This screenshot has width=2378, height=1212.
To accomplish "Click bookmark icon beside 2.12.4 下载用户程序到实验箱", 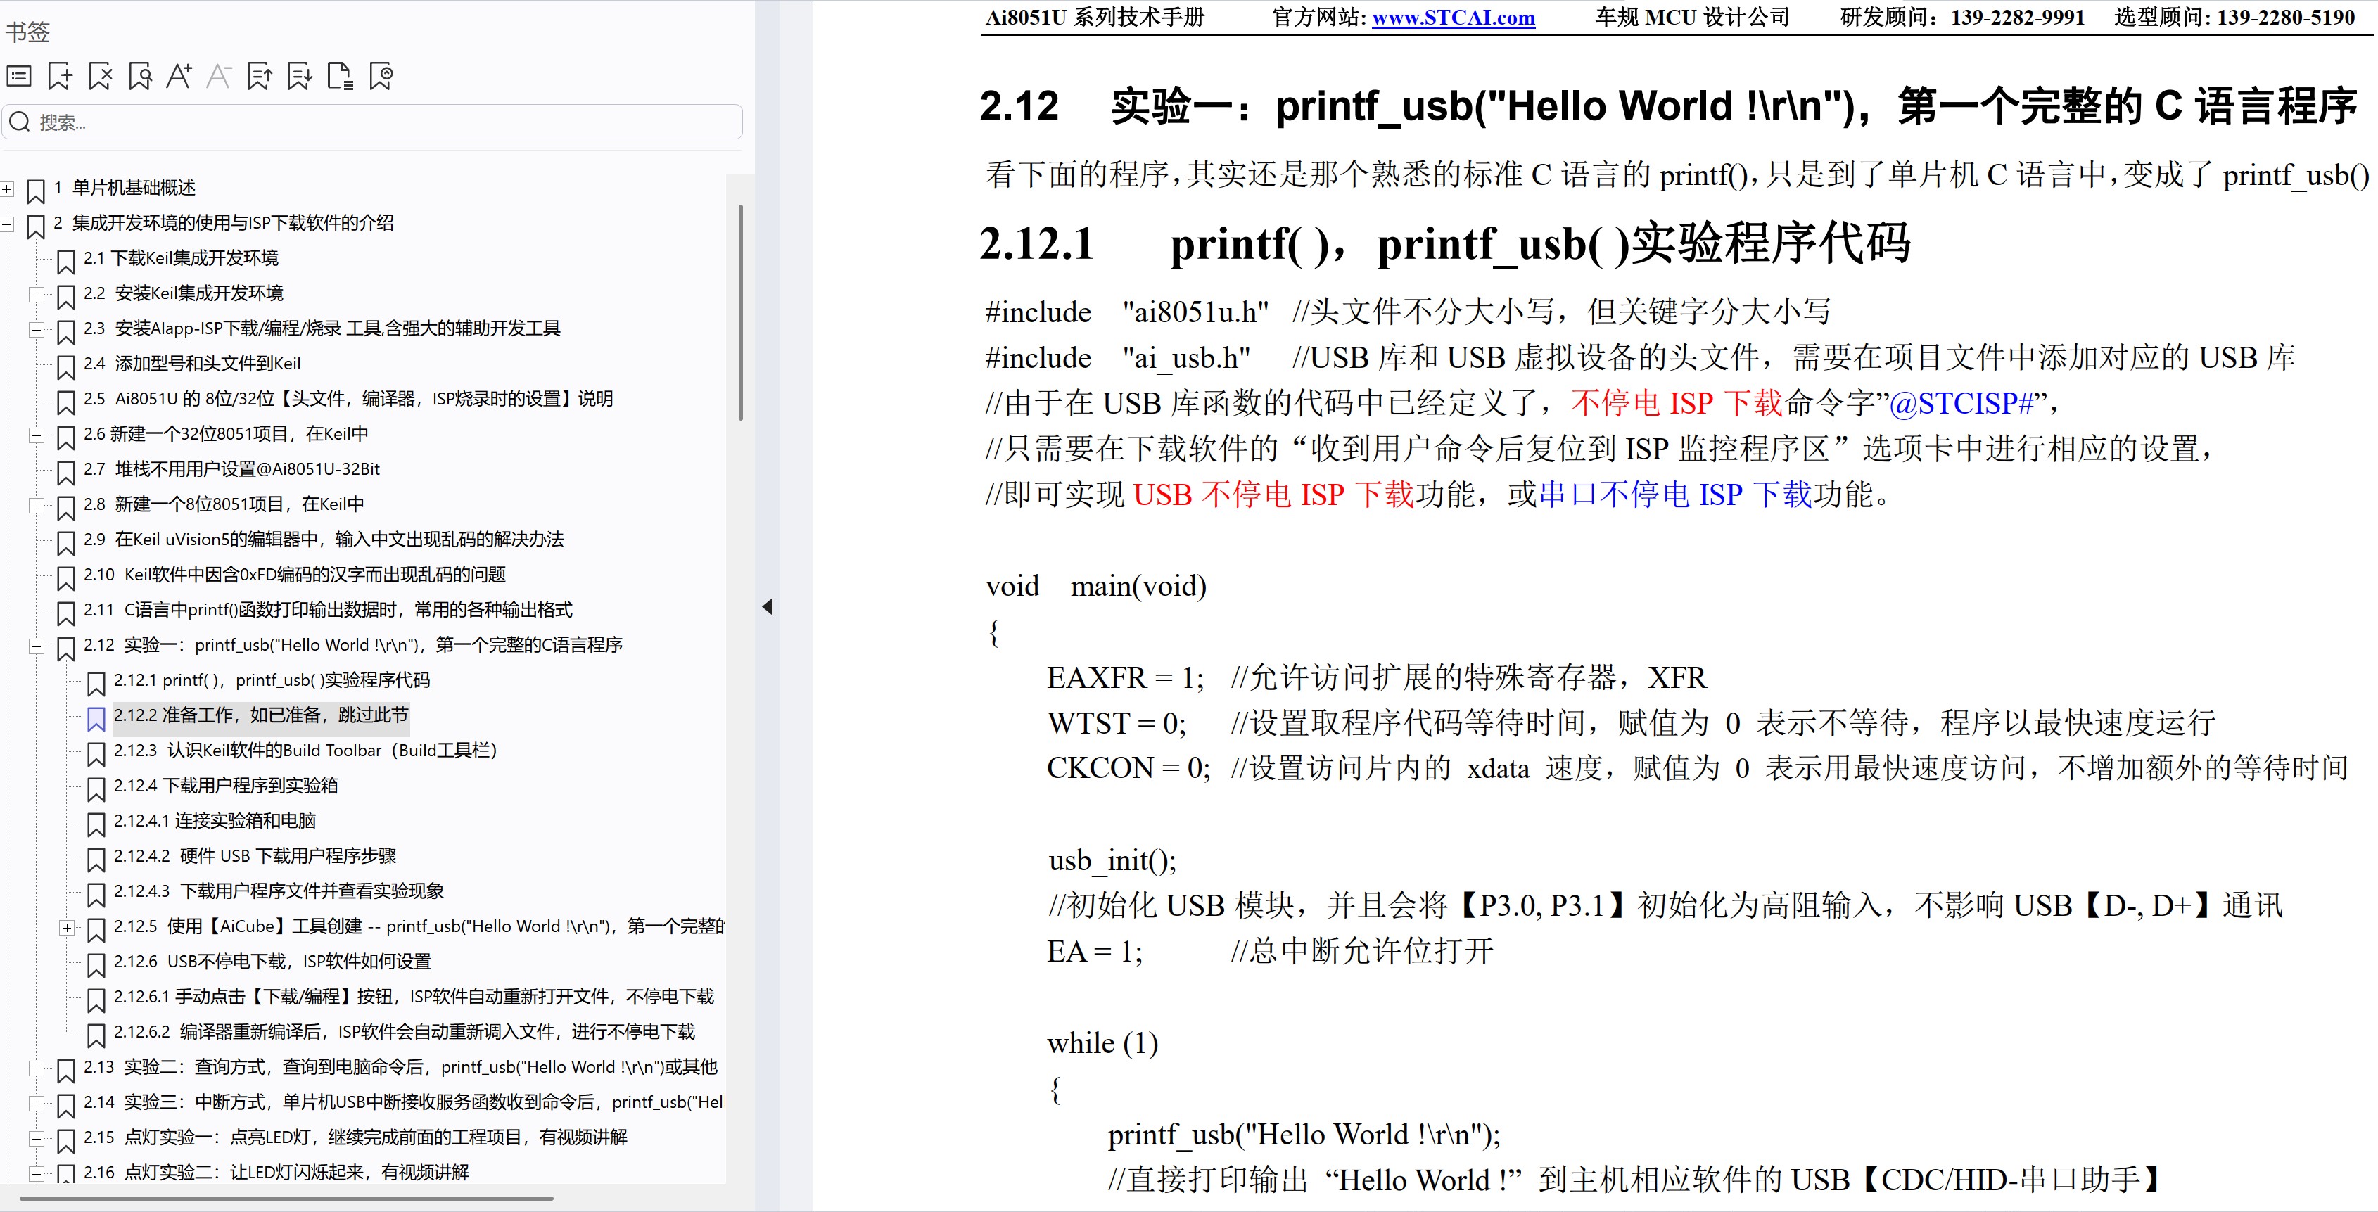I will [x=96, y=789].
